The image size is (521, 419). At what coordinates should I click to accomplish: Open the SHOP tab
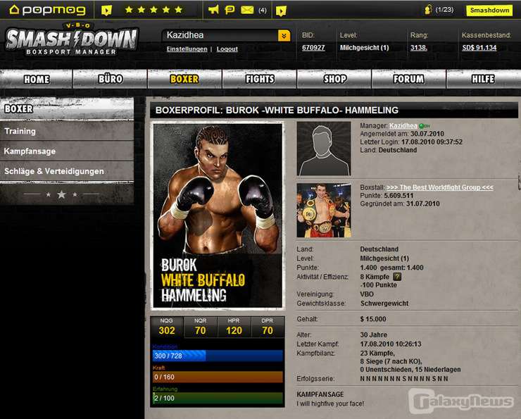click(334, 79)
